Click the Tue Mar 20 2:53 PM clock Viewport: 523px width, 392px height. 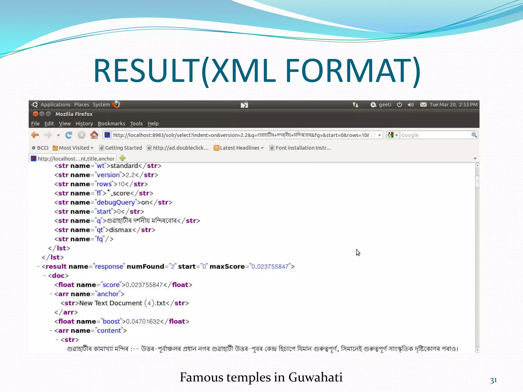click(x=454, y=105)
